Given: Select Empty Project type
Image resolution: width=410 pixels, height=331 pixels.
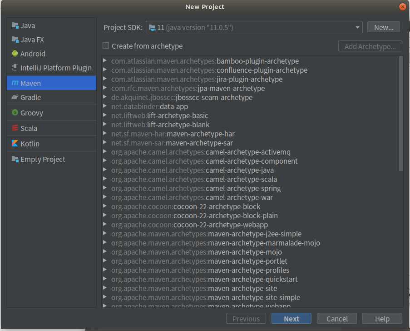Looking at the screenshot, I should click(51, 159).
